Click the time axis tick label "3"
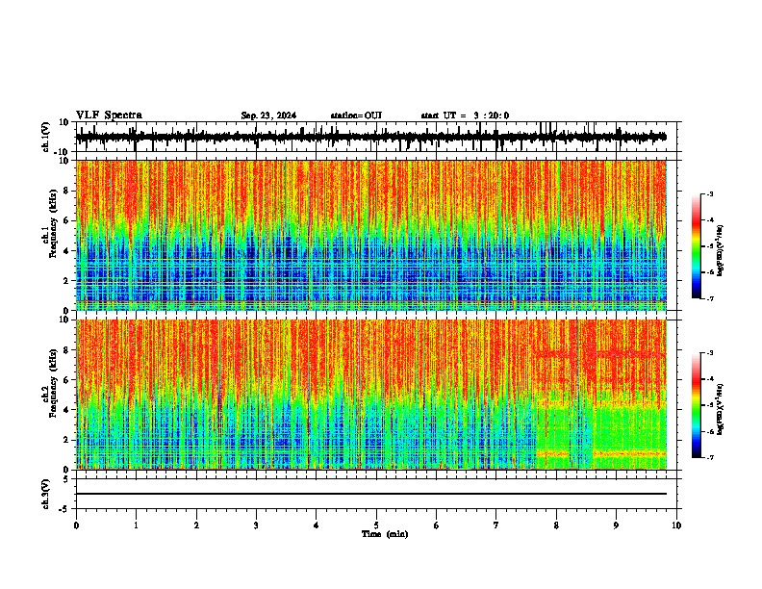 pos(256,525)
